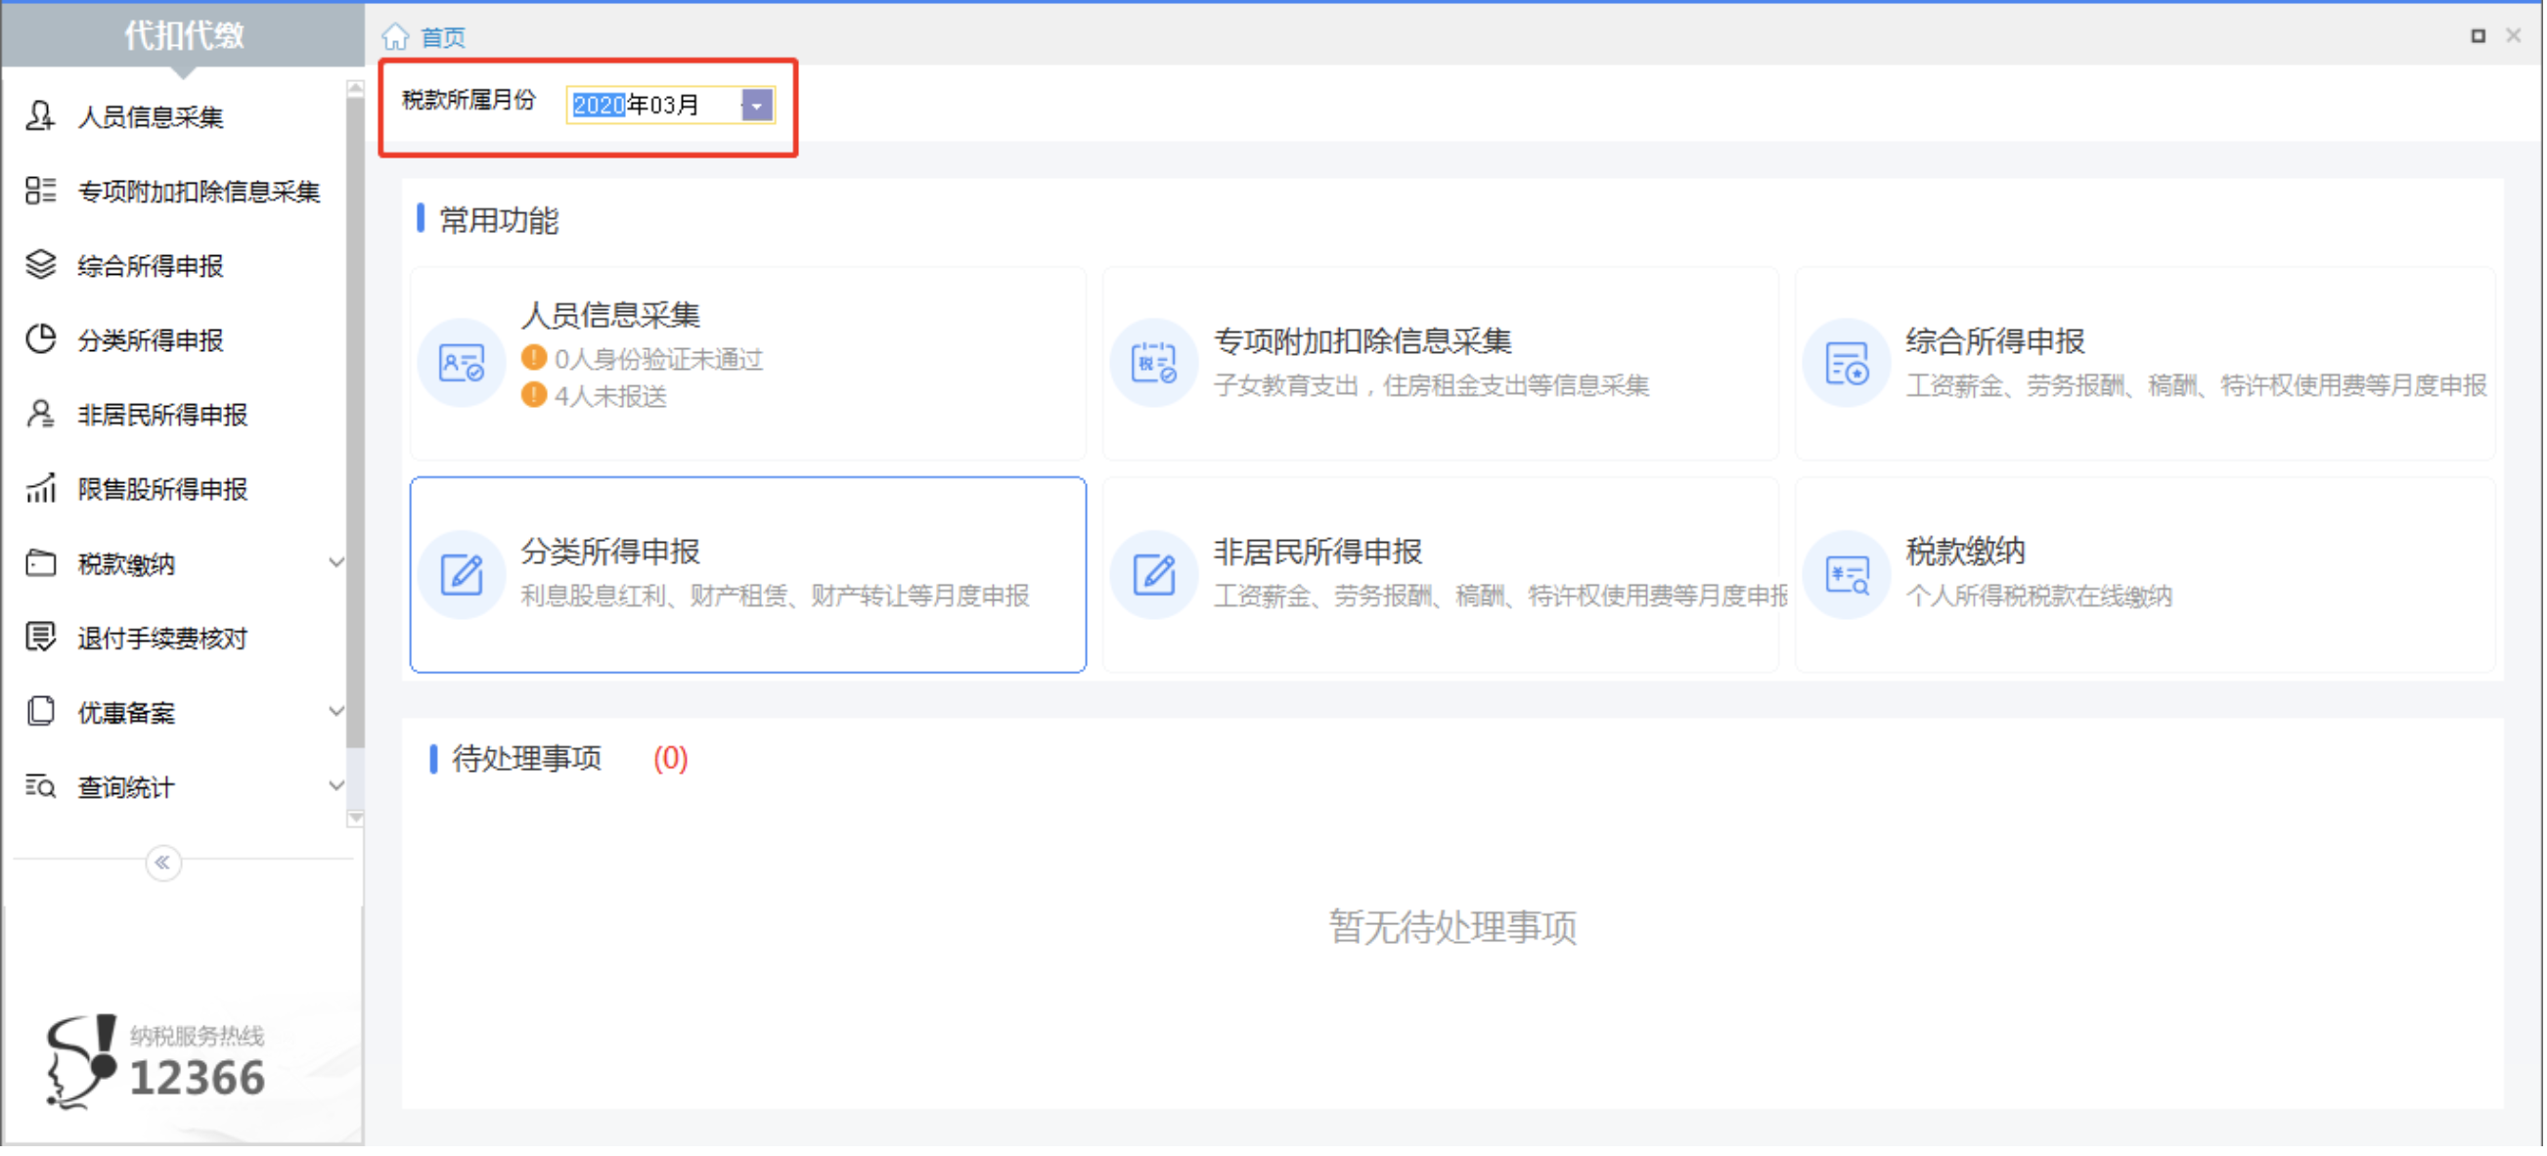
Task: Click the 专项附加扣除信息采集 card round icon
Action: (x=1154, y=364)
